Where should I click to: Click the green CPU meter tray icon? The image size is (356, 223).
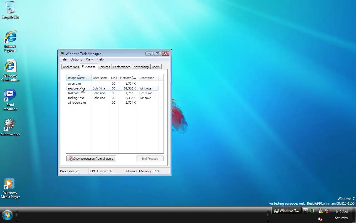312,211
